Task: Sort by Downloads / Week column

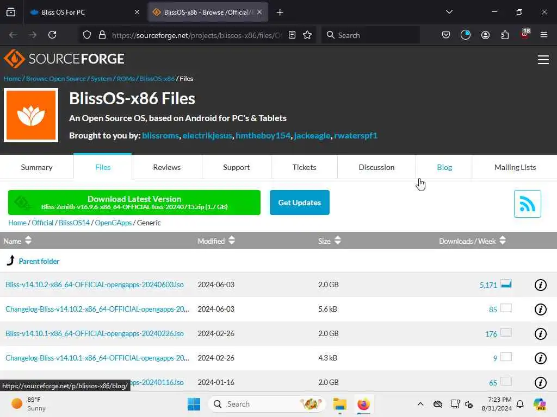Action: pyautogui.click(x=472, y=241)
